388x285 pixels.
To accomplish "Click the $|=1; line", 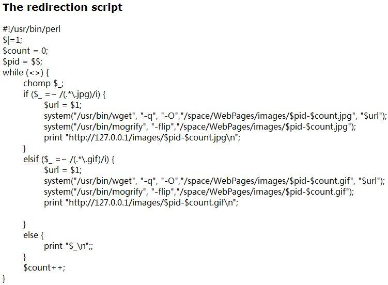I will (x=13, y=40).
